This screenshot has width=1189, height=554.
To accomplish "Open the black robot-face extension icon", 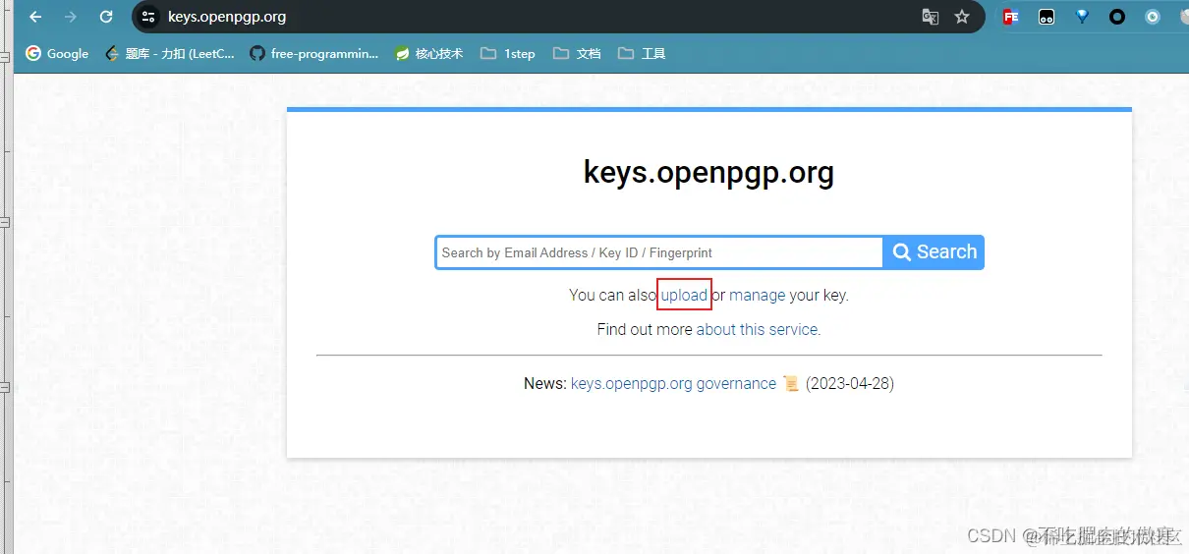I will pyautogui.click(x=1047, y=17).
